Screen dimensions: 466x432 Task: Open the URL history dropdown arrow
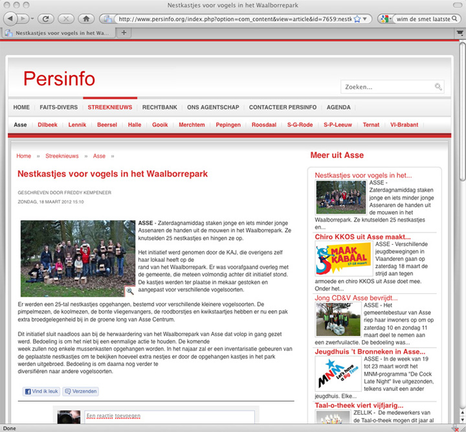point(365,19)
